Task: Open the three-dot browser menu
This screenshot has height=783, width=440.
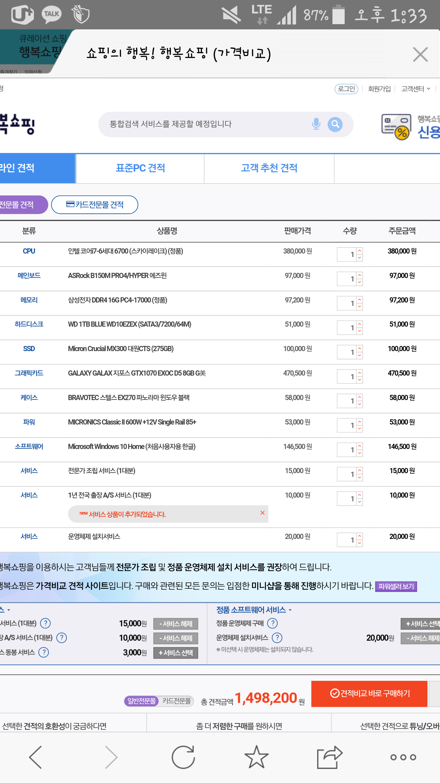Action: pyautogui.click(x=403, y=757)
